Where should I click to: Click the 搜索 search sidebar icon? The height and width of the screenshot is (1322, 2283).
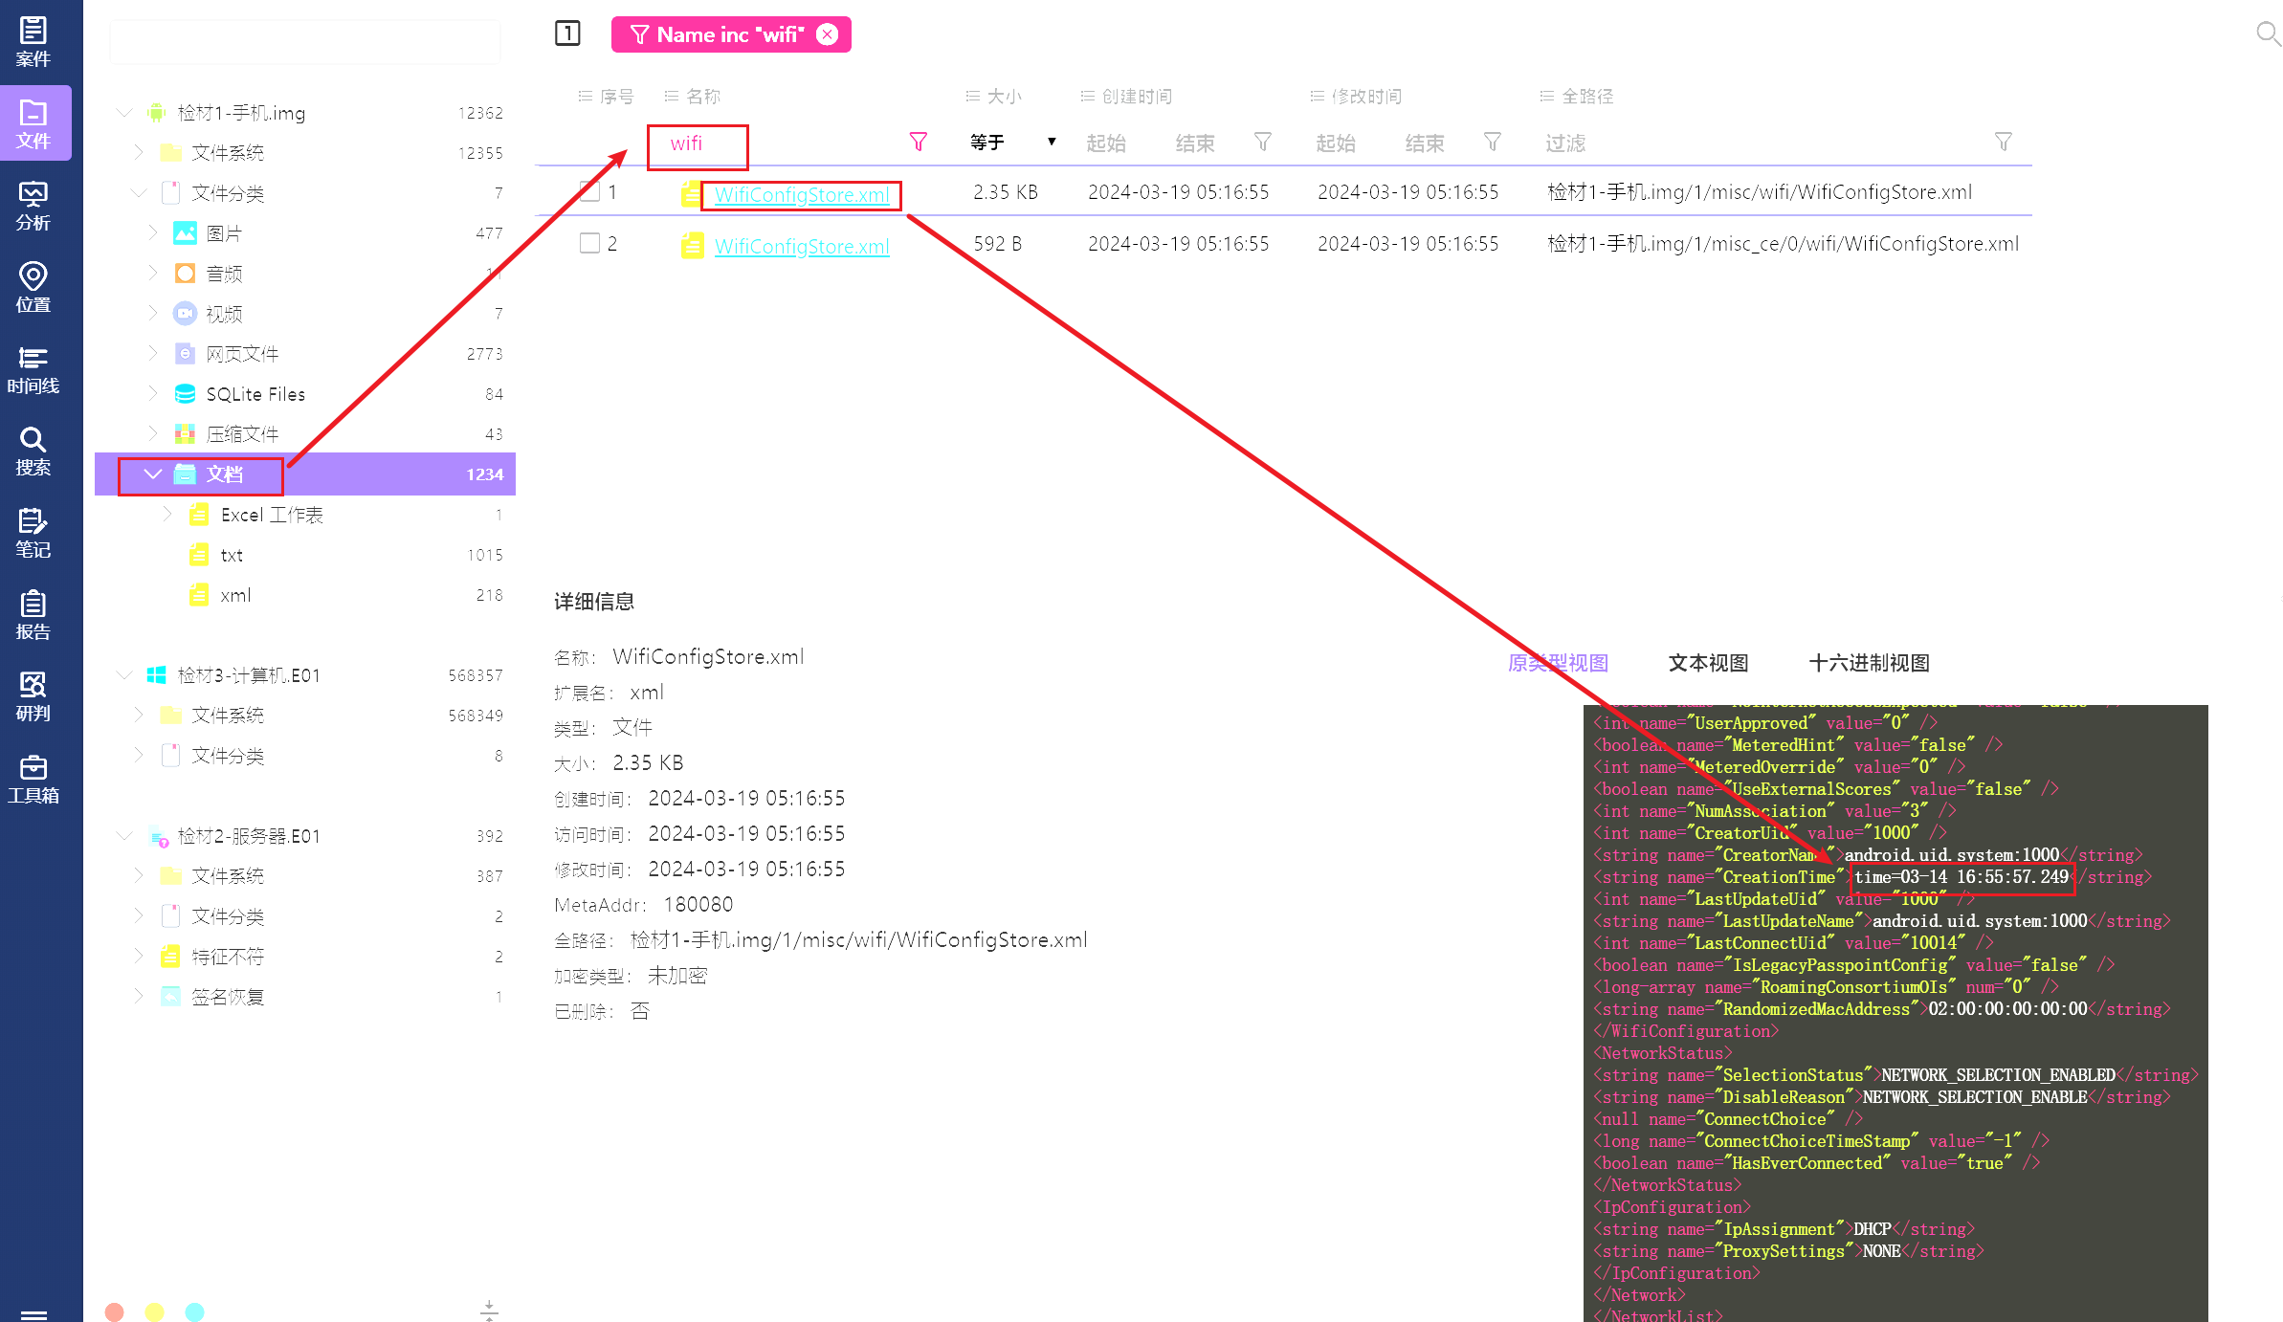click(x=33, y=451)
